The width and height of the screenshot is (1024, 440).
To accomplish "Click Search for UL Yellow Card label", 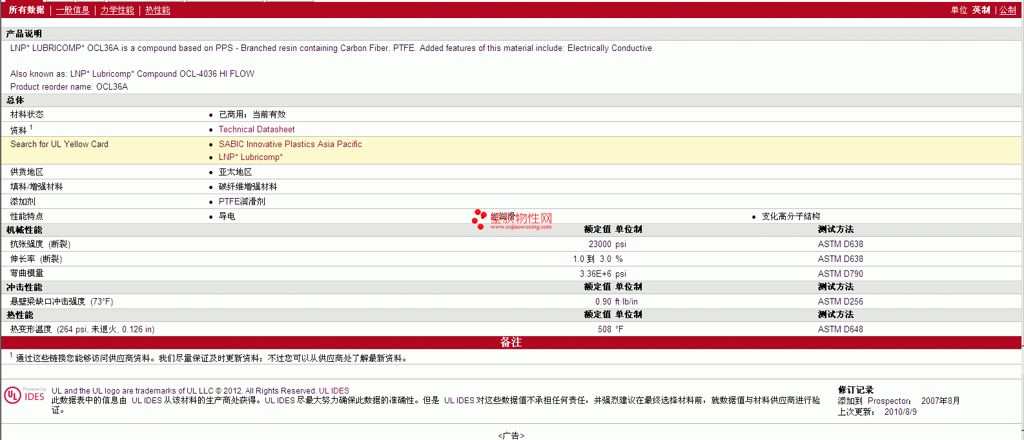I will 59,144.
